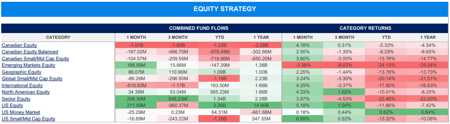Click the Canadian Equity Balanced link
The image size is (450, 124).
tap(30, 52)
